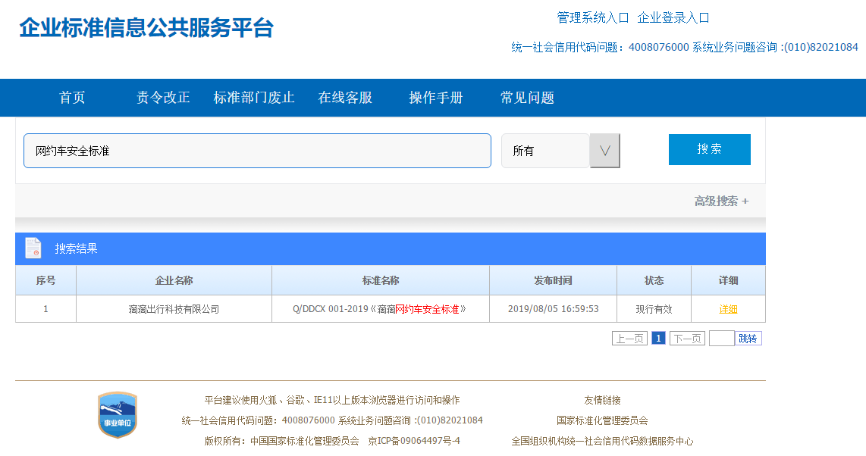Select page number 1 in pagination
This screenshot has width=866, height=456.
click(658, 339)
